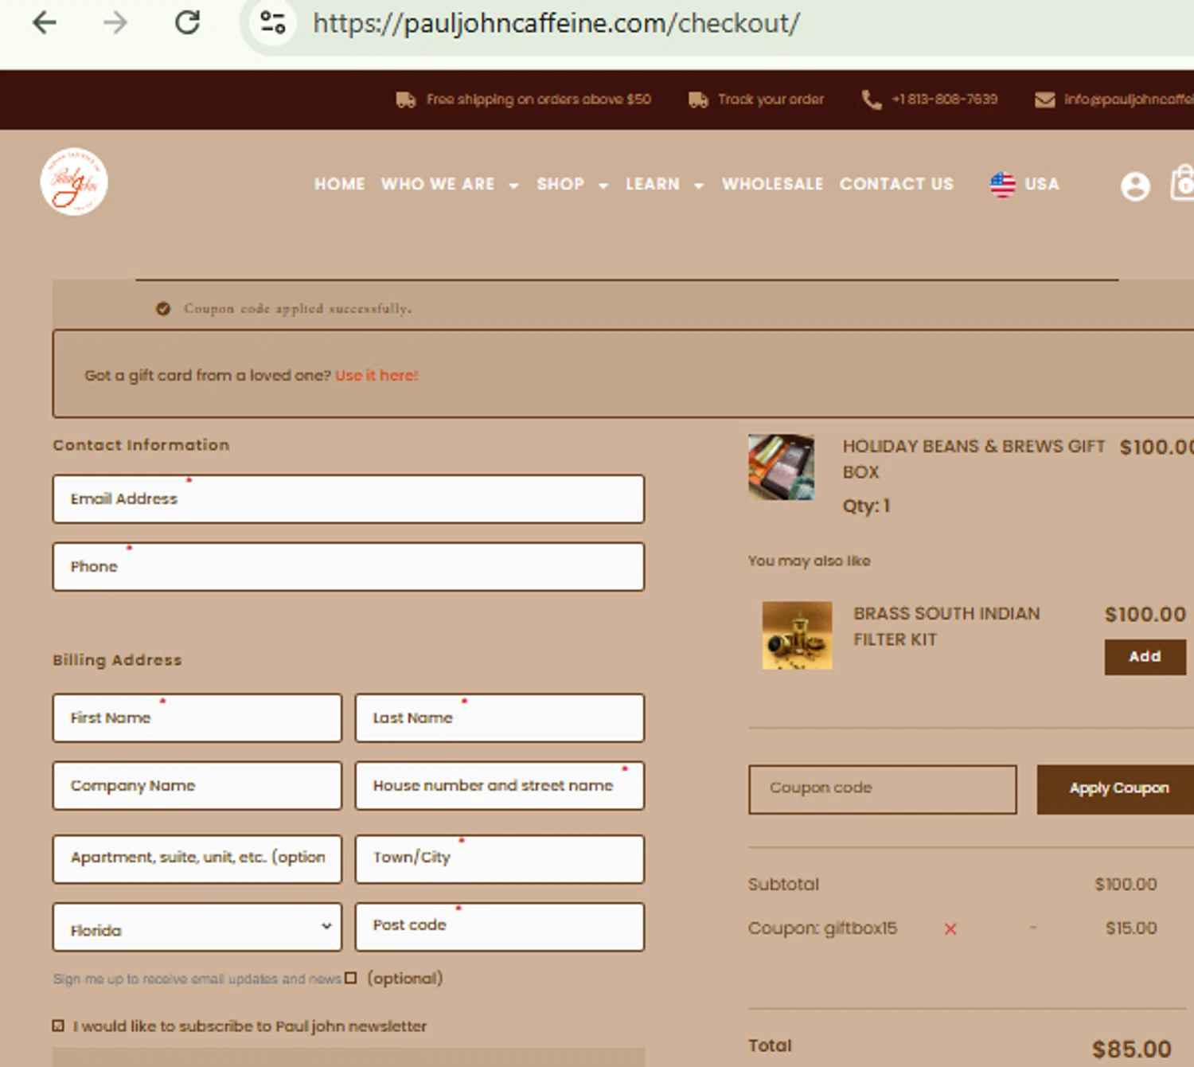Open the WHO WE ARE menu
This screenshot has width=1194, height=1067.
438,184
